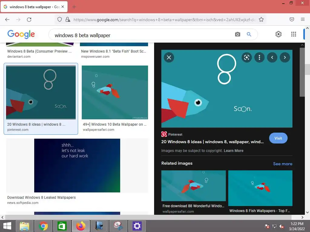
Task: Open the Windows Store taskbar icon
Action: coord(62,226)
